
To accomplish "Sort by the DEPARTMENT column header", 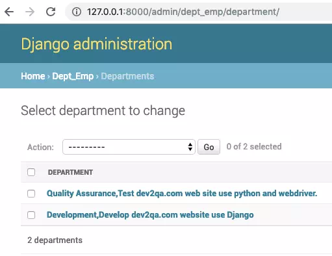I will (x=70, y=172).
